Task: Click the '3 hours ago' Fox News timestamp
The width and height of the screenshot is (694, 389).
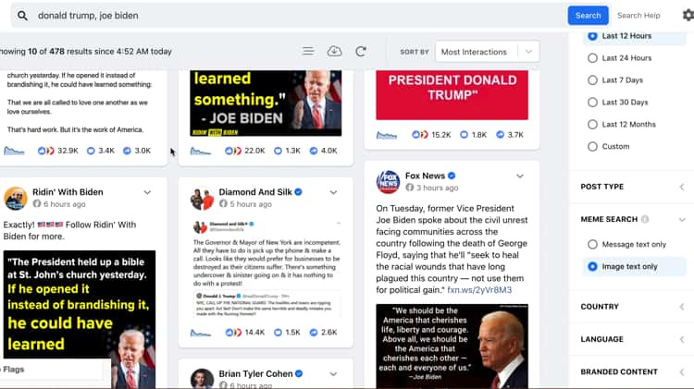Action: [x=437, y=188]
